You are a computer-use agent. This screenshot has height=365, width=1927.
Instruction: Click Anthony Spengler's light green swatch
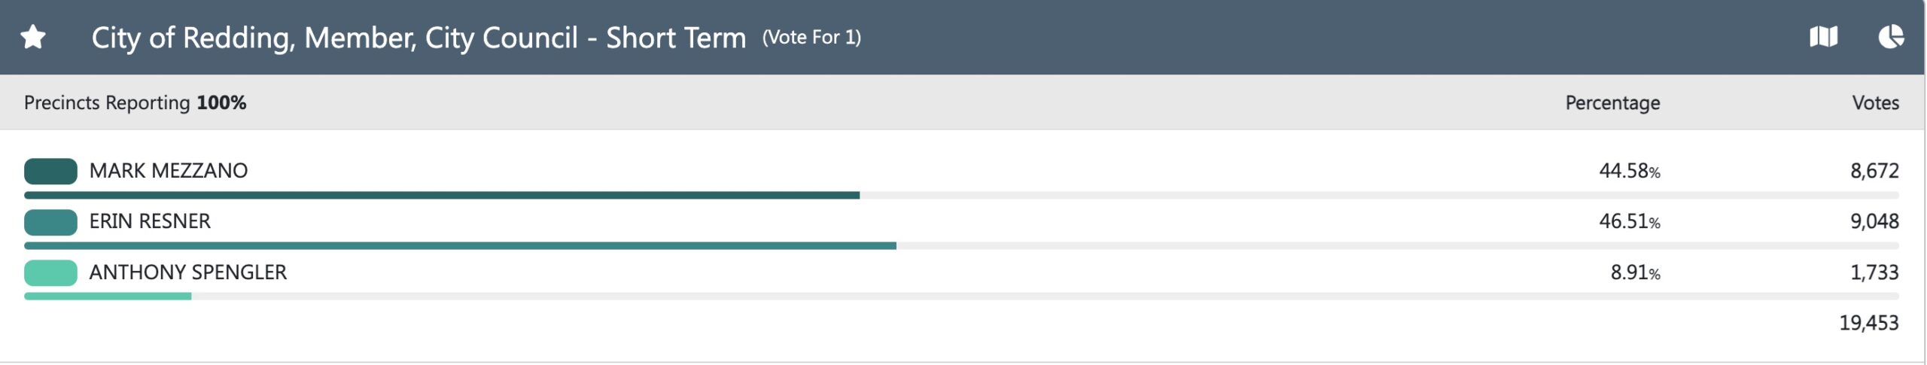(x=50, y=272)
